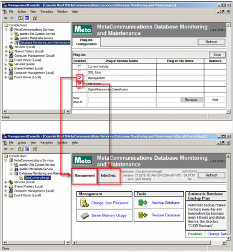This screenshot has height=252, width=233.
Task: Toggle console tree icon in Plug-ins Configuration window toolbar
Action: tap(26, 18)
